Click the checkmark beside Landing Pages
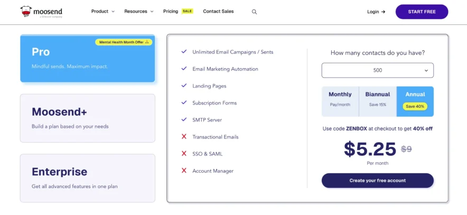467x215 pixels. pyautogui.click(x=184, y=86)
